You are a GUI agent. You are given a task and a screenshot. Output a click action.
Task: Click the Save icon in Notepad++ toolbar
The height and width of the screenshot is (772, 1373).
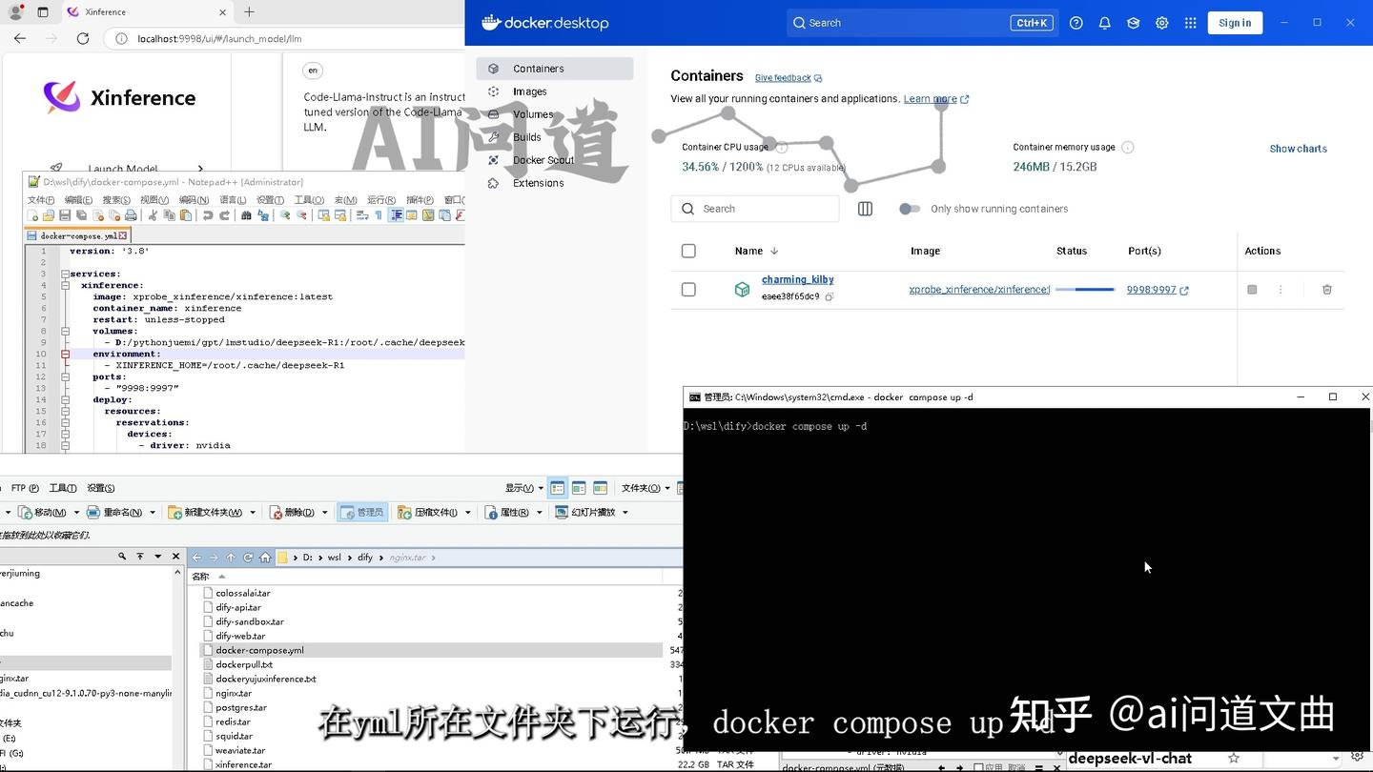pyautogui.click(x=65, y=215)
